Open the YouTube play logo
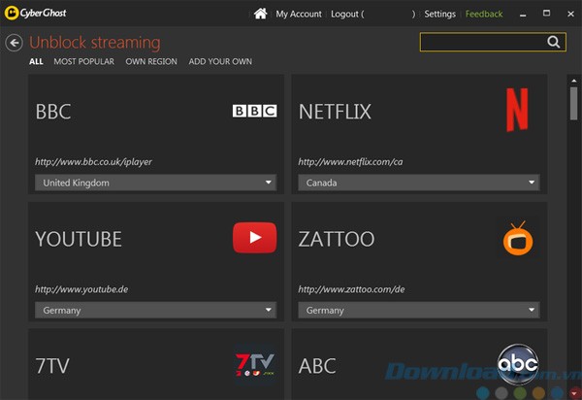 pos(254,238)
